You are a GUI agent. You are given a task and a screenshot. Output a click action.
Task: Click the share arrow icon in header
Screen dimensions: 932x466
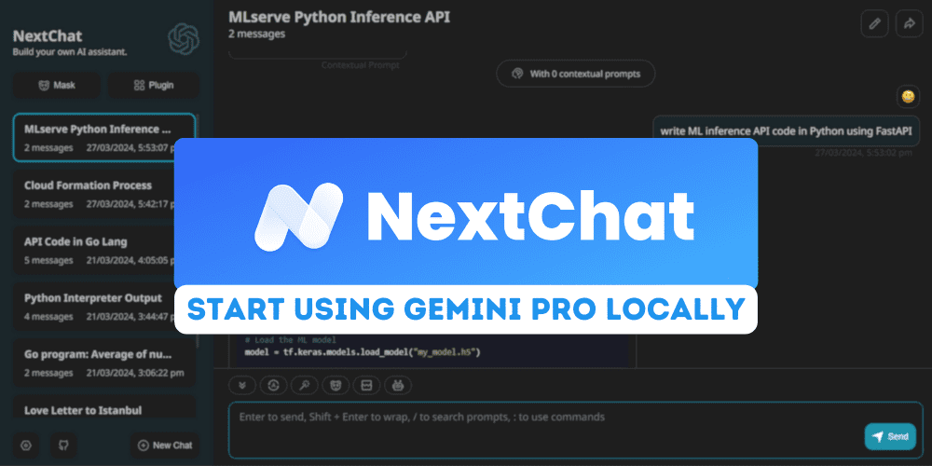[909, 24]
